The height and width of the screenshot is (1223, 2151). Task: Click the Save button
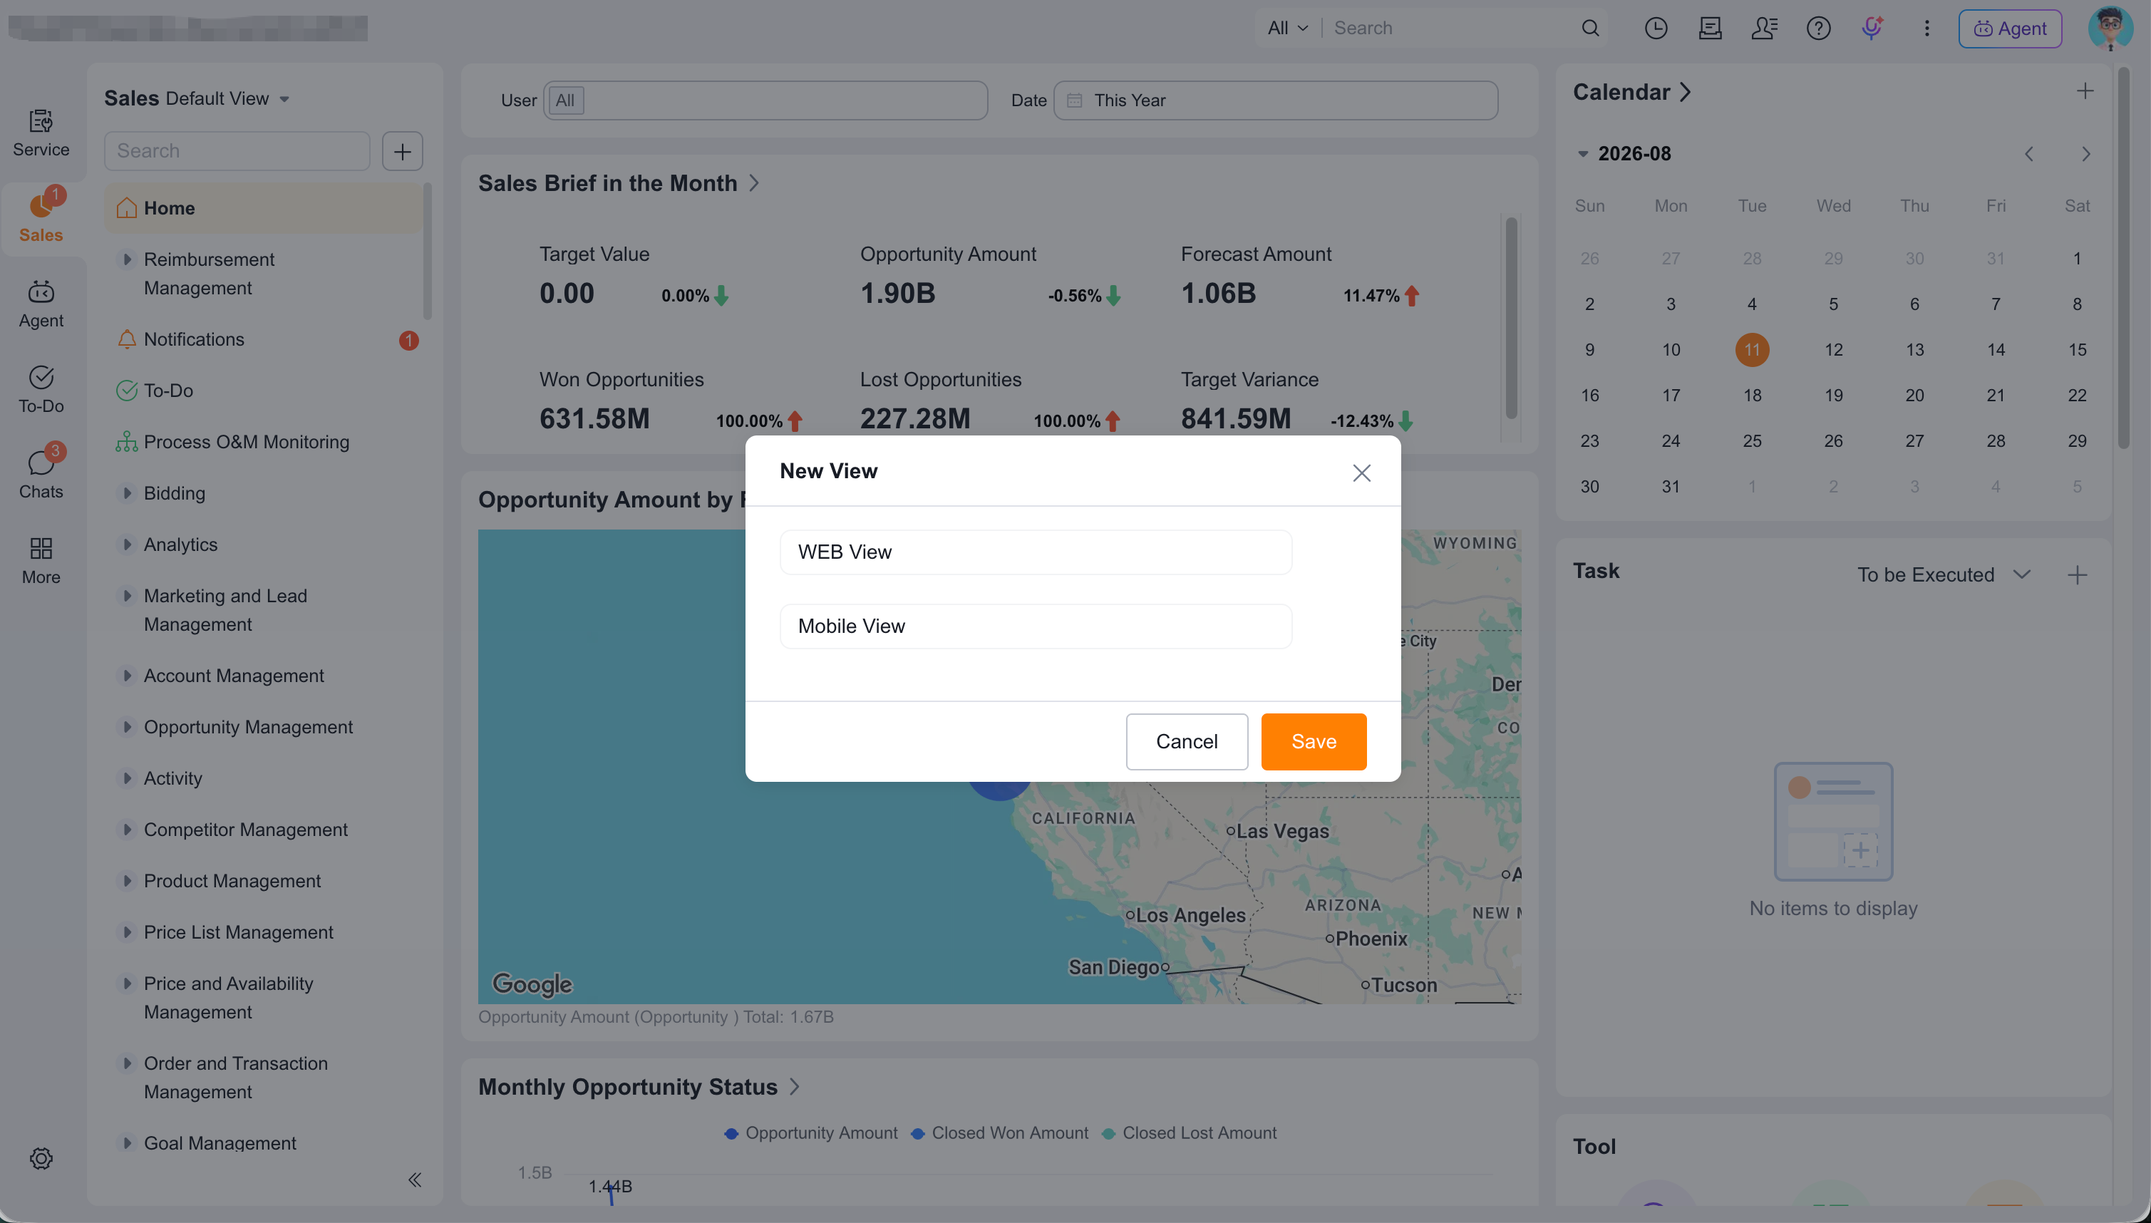point(1314,742)
